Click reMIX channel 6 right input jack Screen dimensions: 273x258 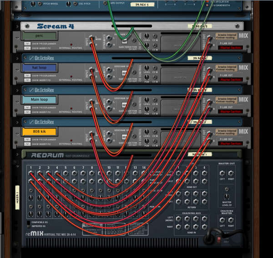tap(74, 181)
